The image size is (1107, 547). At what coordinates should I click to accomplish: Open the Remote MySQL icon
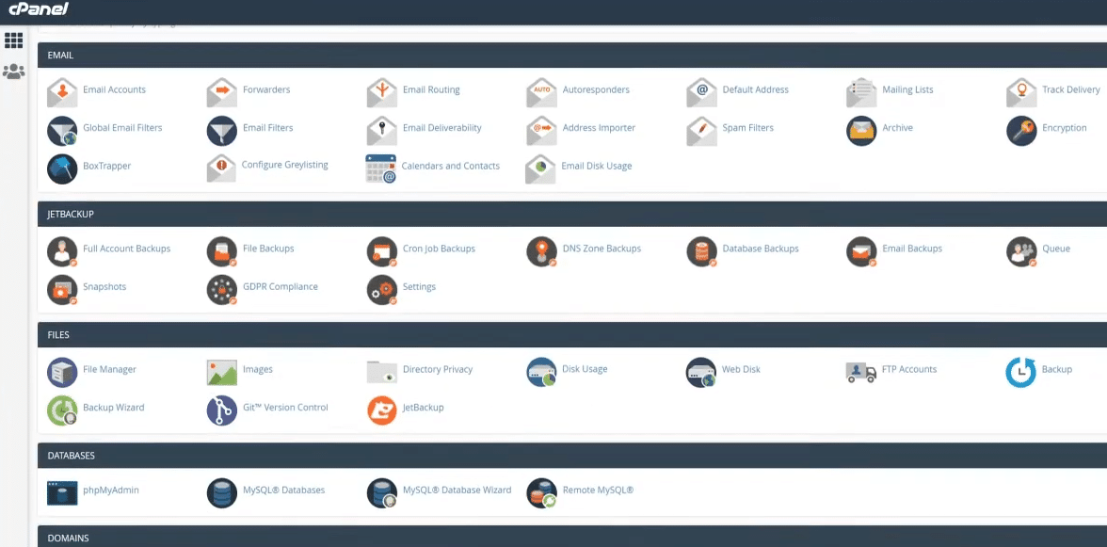pos(541,492)
